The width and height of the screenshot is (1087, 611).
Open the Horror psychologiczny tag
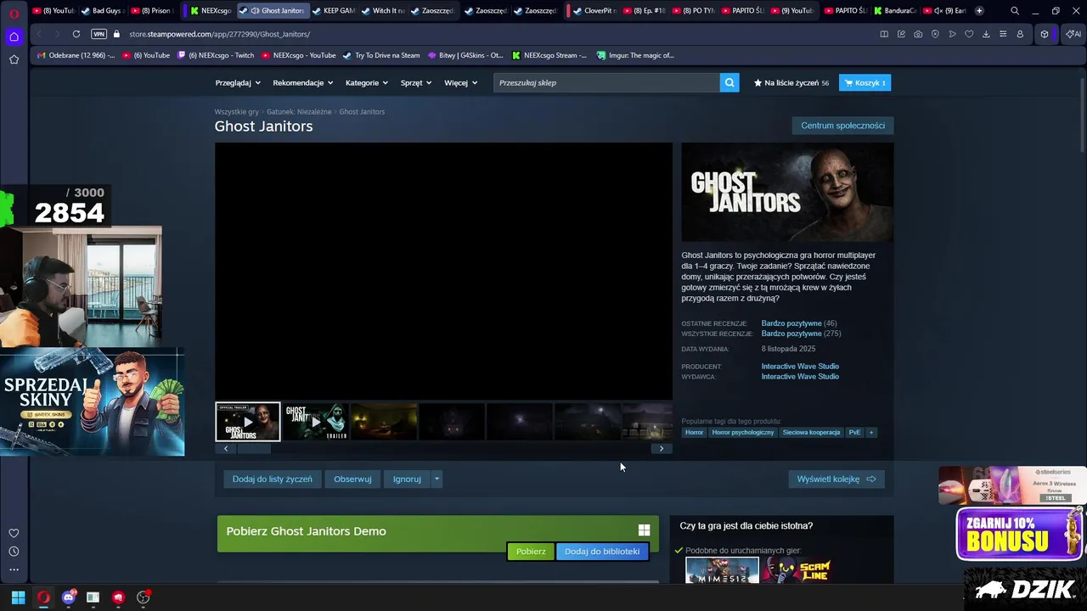(x=743, y=432)
